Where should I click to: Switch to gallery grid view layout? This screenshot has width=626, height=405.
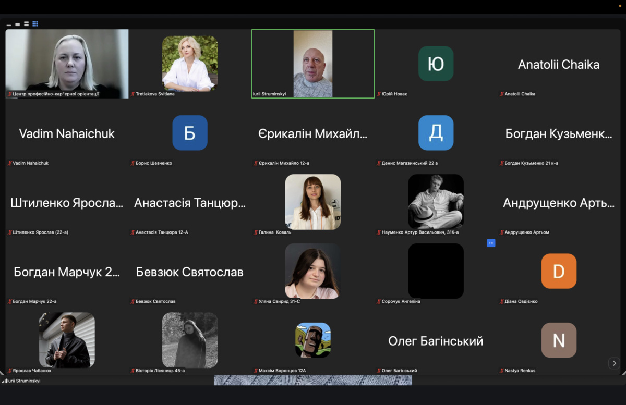pos(35,24)
